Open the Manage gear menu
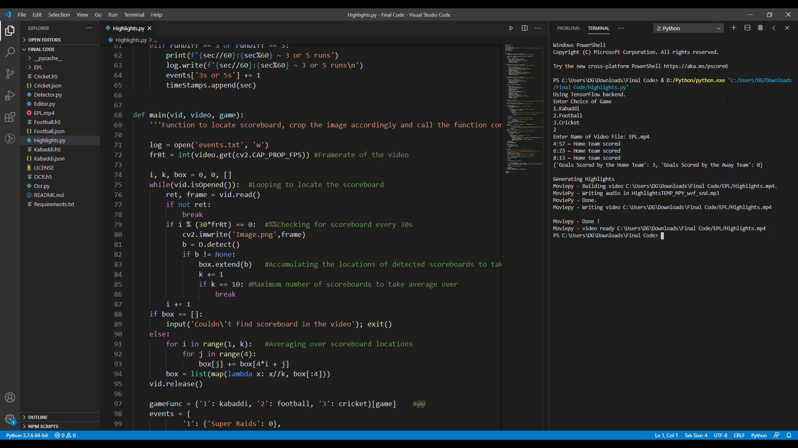The image size is (798, 448). (10, 419)
